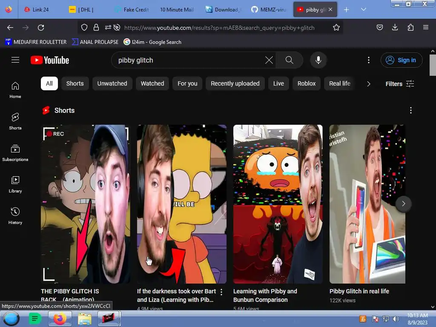Switch to 10 Minute Mail tab
Image resolution: width=436 pixels, height=327 pixels.
pos(177,9)
